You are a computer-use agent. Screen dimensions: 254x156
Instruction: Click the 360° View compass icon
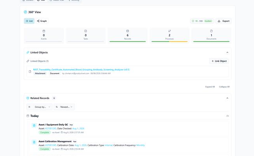[x=25, y=12]
